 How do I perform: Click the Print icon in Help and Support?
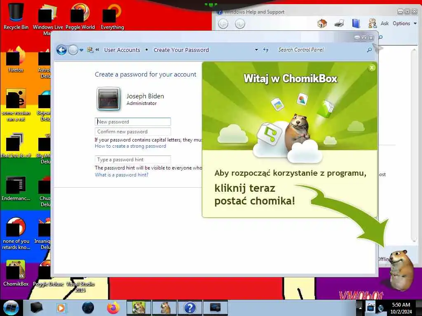(339, 23)
